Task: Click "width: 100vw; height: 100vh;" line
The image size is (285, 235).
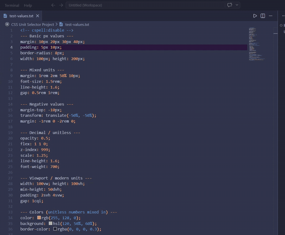Action: pos(52,184)
